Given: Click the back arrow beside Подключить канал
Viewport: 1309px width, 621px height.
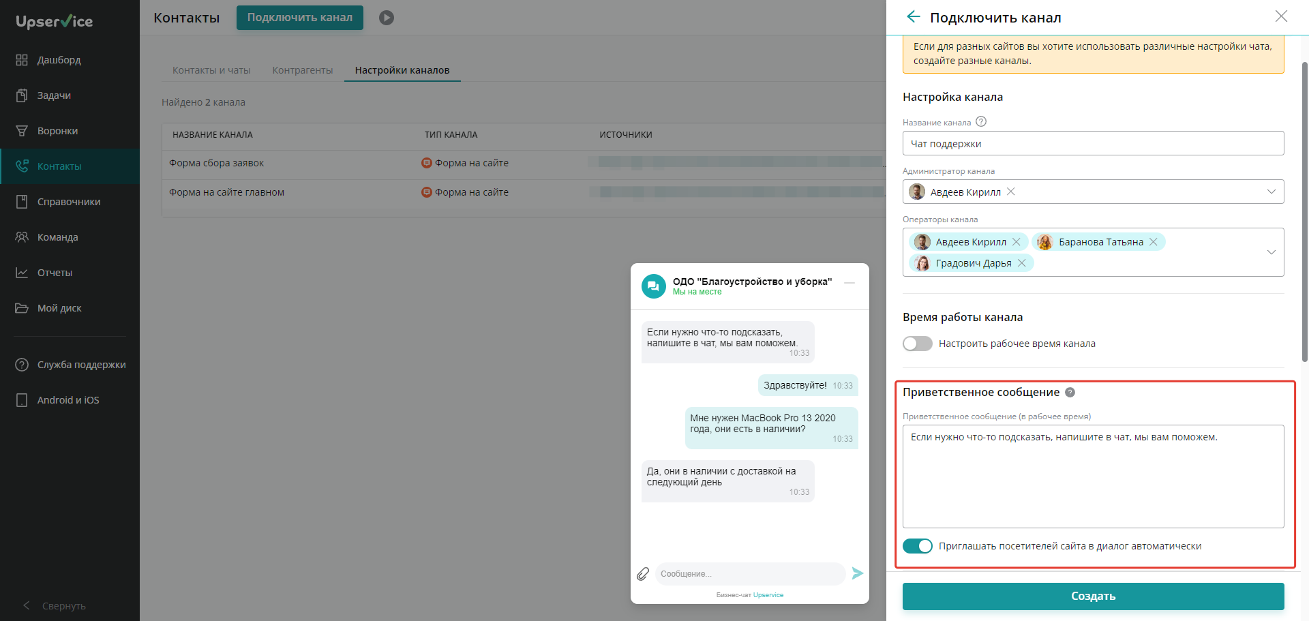Looking at the screenshot, I should (914, 17).
